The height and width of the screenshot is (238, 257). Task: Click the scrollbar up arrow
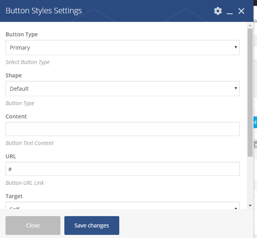[250, 25]
